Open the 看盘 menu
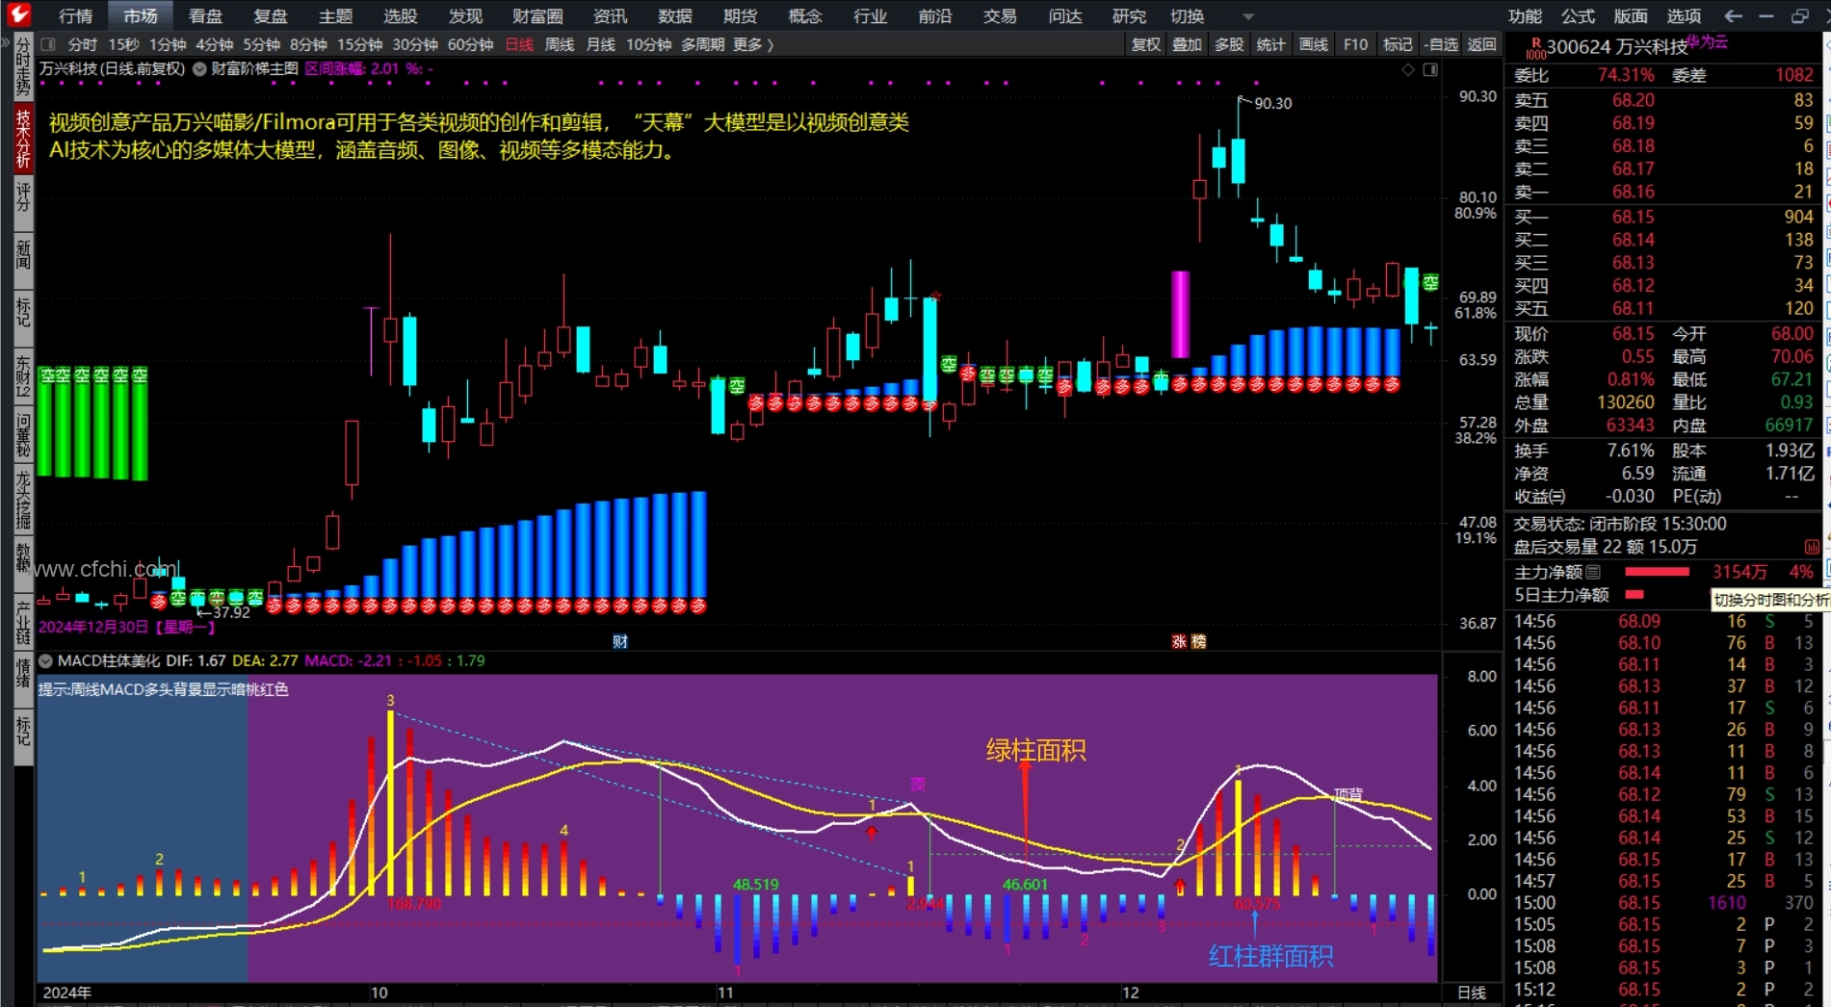Image resolution: width=1831 pixels, height=1007 pixels. click(205, 15)
